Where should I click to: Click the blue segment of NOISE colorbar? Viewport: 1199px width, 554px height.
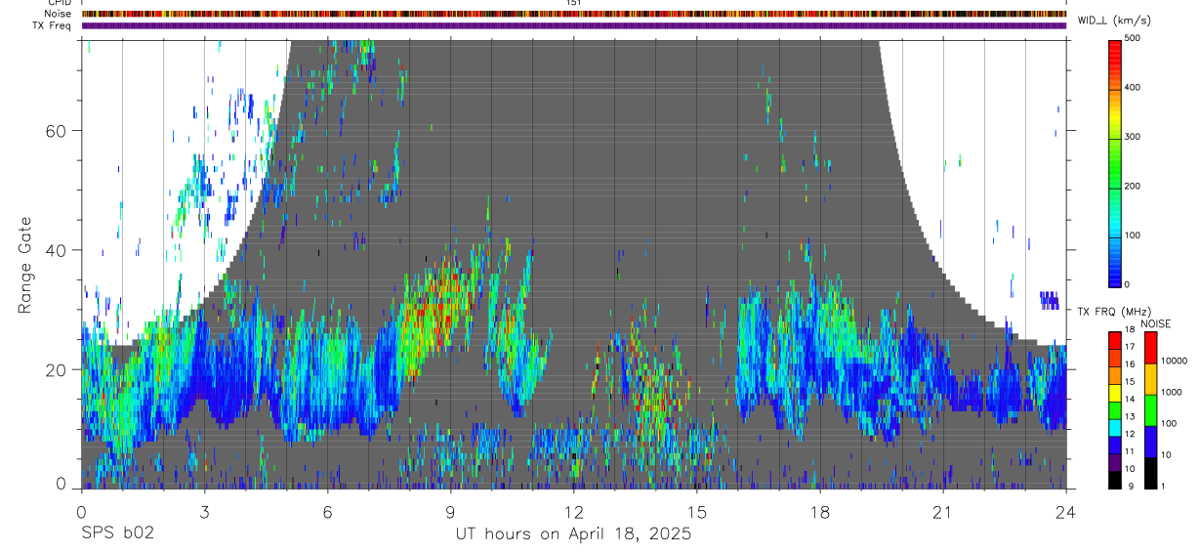pos(1151,441)
